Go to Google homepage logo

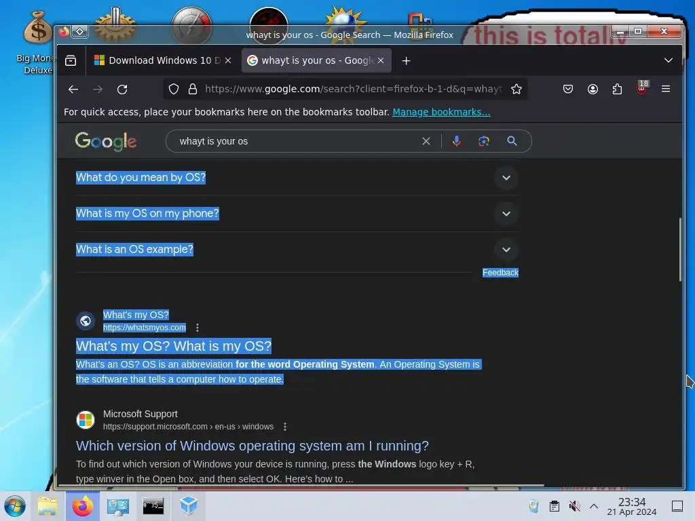tap(106, 141)
